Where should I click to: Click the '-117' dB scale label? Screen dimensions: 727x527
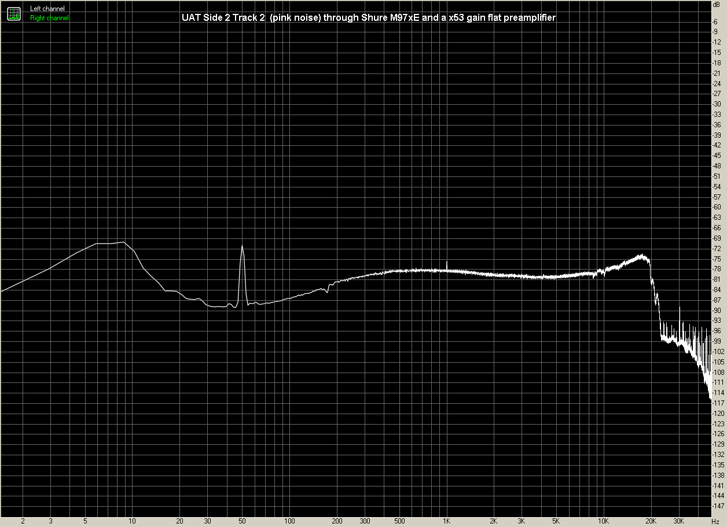[x=718, y=403]
